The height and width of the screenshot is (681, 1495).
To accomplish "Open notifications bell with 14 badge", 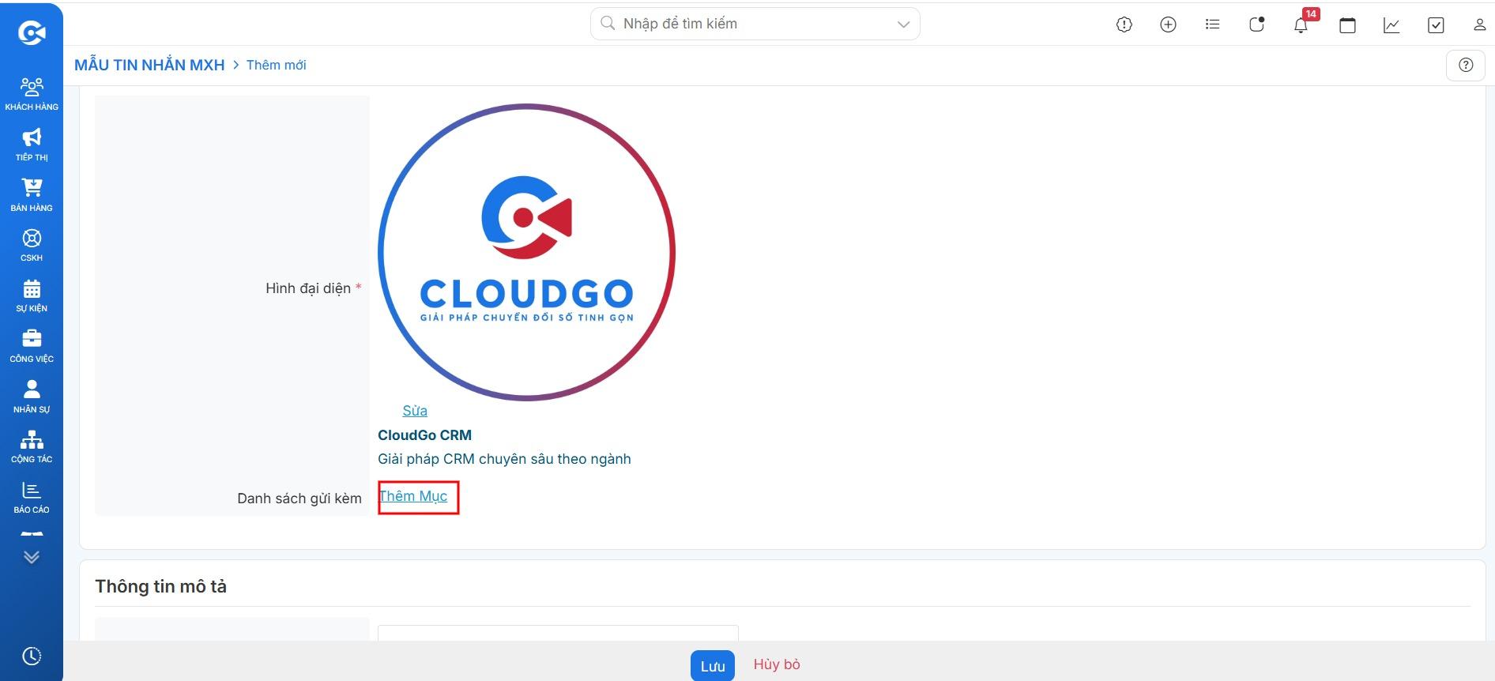I will point(1301,24).
